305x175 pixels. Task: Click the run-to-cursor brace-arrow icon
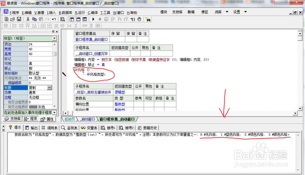(133, 19)
